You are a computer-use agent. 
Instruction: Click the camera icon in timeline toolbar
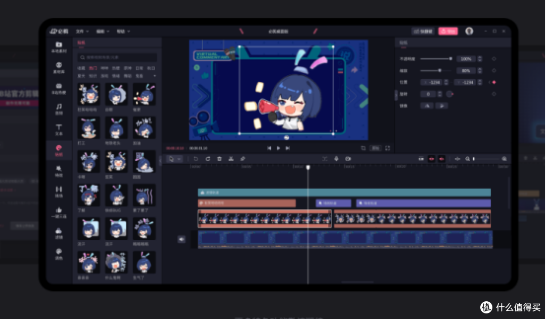348,158
